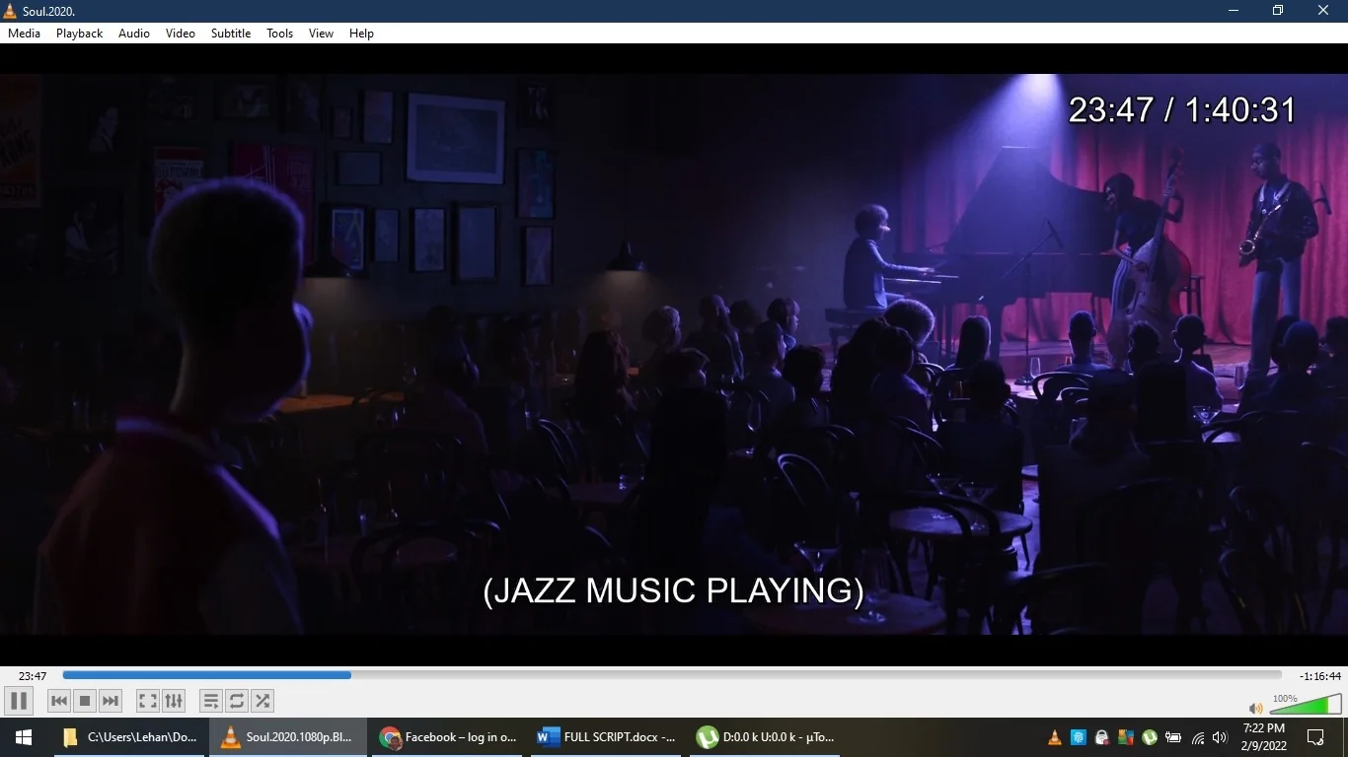Click the colorful blocks tray icon
This screenshot has height=757, width=1348.
point(1126,737)
